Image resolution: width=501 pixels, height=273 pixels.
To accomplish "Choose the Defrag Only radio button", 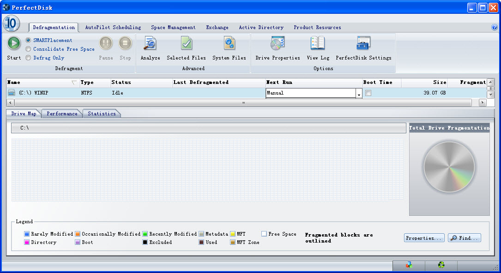I will pyautogui.click(x=29, y=58).
